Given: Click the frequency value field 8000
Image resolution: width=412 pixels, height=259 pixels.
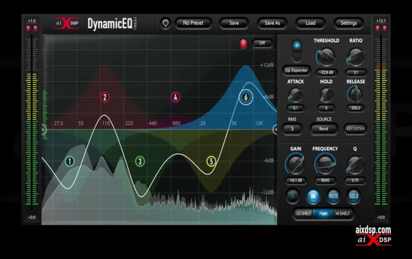Looking at the screenshot, I should pos(325,180).
